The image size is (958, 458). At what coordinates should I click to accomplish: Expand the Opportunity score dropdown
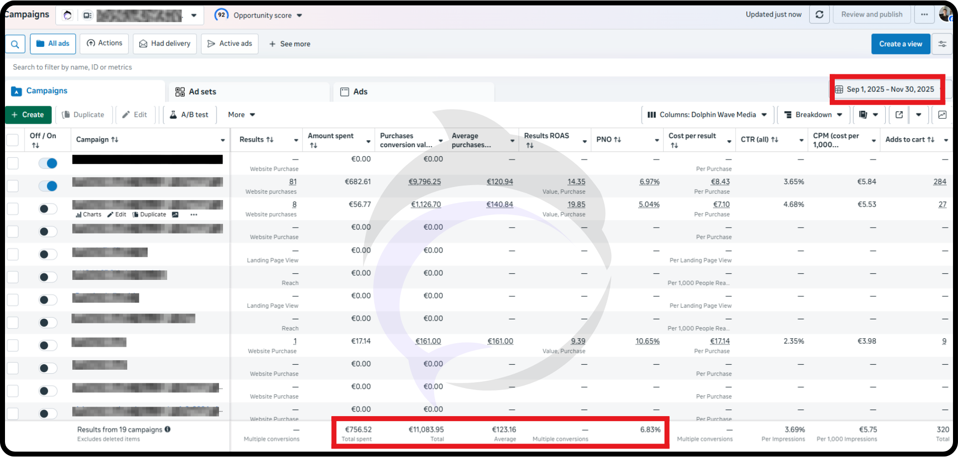(299, 15)
